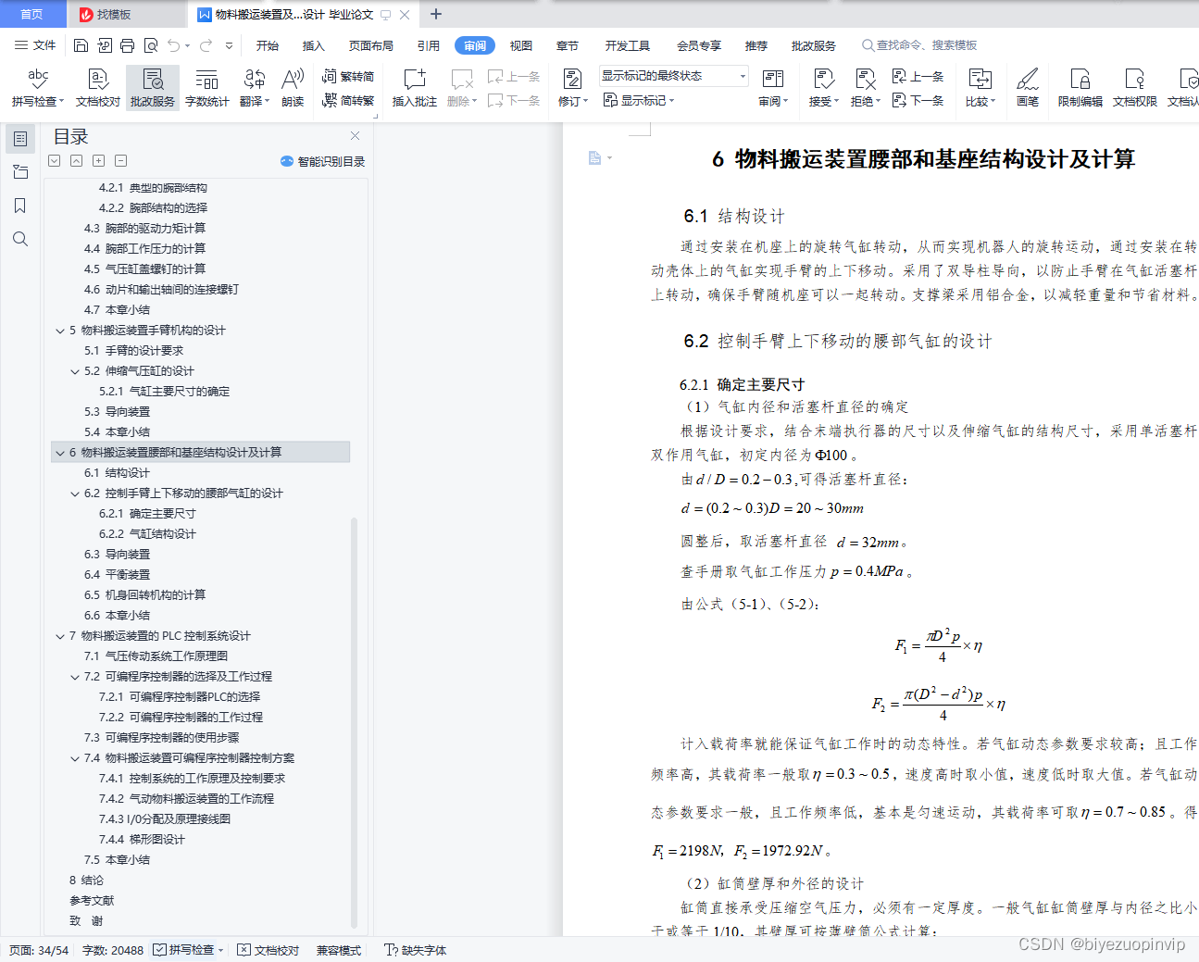
Task: Open 限制编辑 restrict editing
Action: click(x=1080, y=88)
